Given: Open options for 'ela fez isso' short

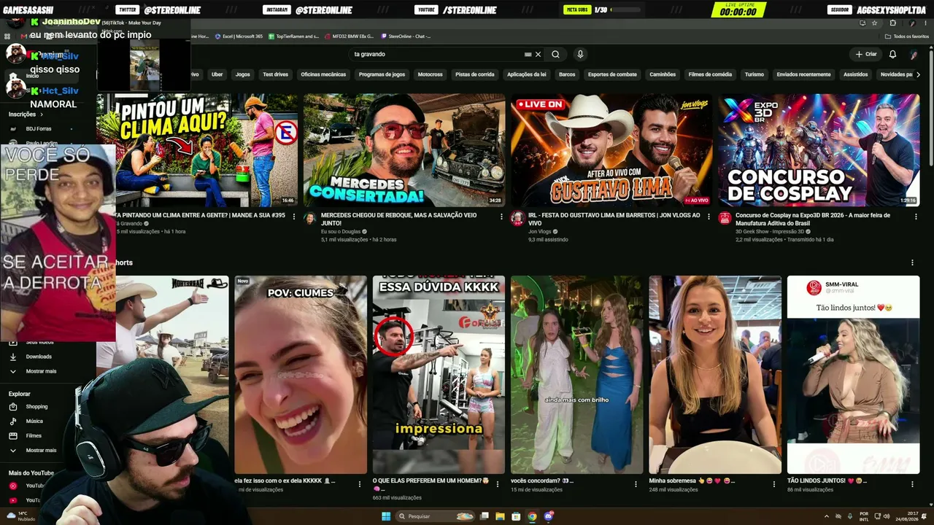Looking at the screenshot, I should [x=360, y=483].
